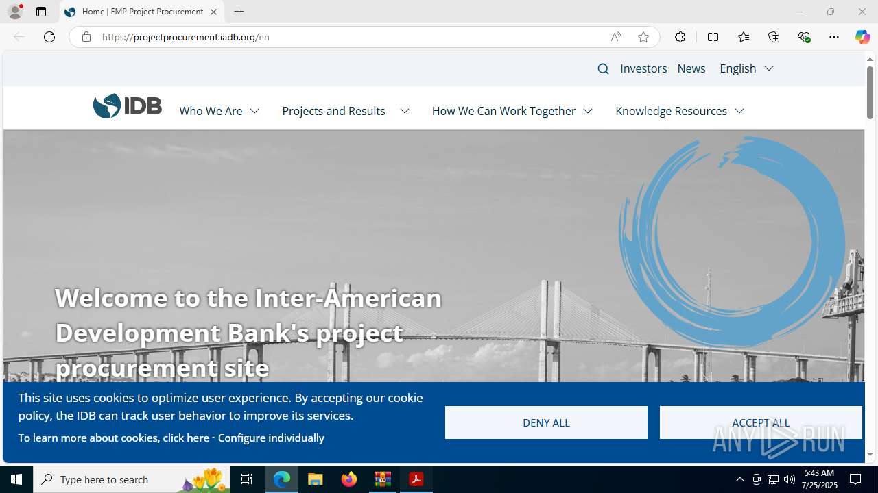Click the ACCEPT ALL cookies button
This screenshot has height=493, width=878.
(761, 422)
